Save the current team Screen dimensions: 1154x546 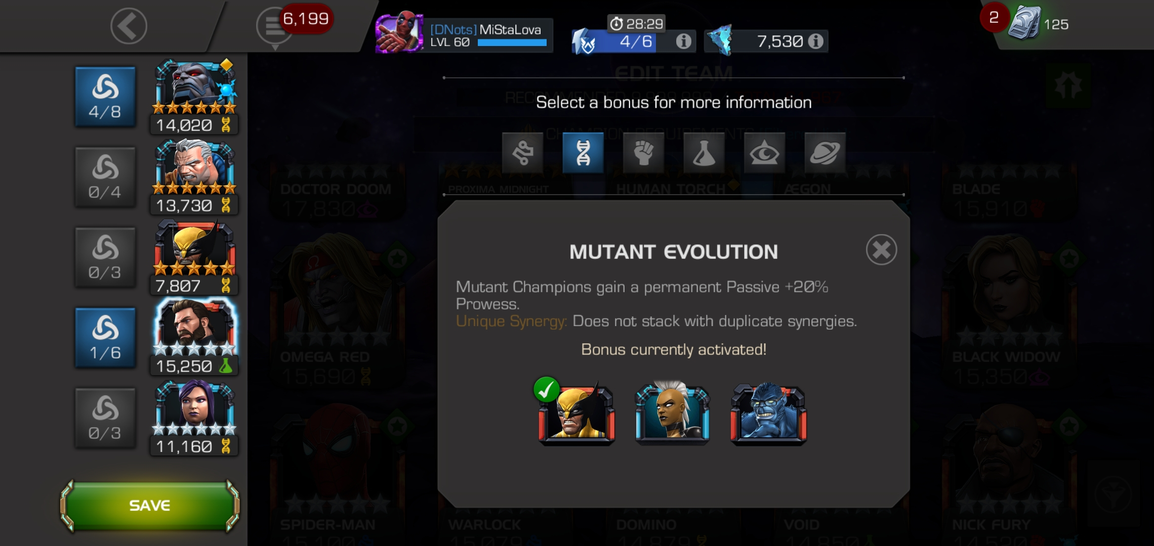150,505
